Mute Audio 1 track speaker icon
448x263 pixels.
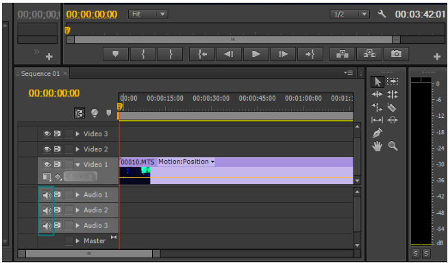click(x=47, y=195)
